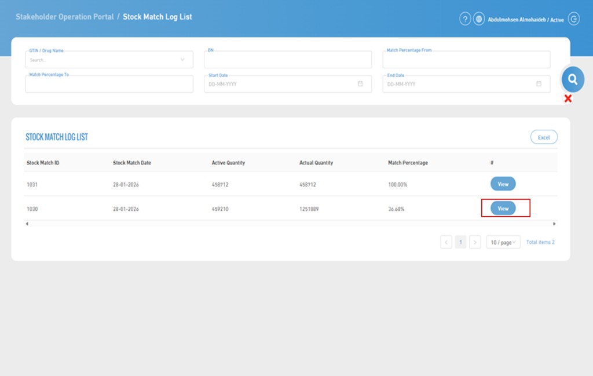Export the list using Excel button

click(x=544, y=137)
